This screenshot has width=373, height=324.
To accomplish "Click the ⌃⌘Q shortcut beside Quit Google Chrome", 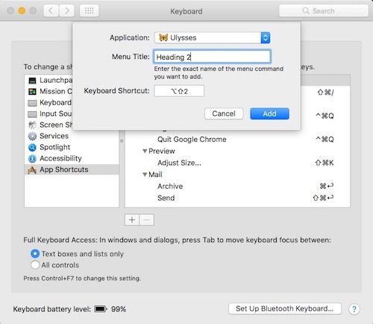I will 325,140.
